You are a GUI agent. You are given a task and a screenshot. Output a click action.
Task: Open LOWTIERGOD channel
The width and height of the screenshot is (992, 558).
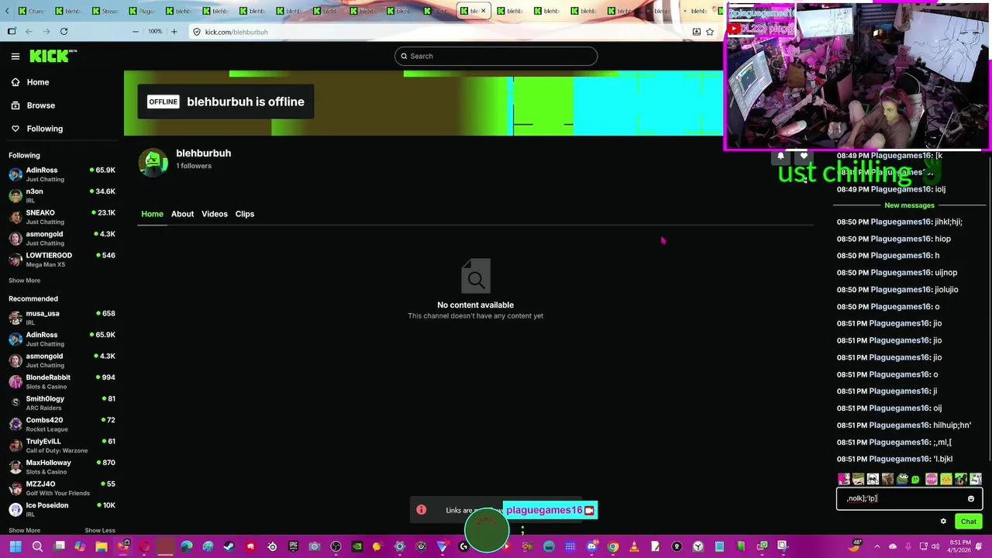pyautogui.click(x=62, y=260)
